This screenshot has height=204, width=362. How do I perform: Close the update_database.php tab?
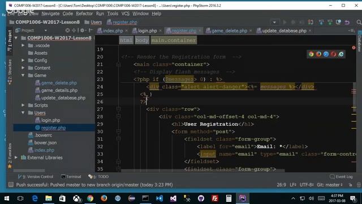pyautogui.click(x=310, y=31)
